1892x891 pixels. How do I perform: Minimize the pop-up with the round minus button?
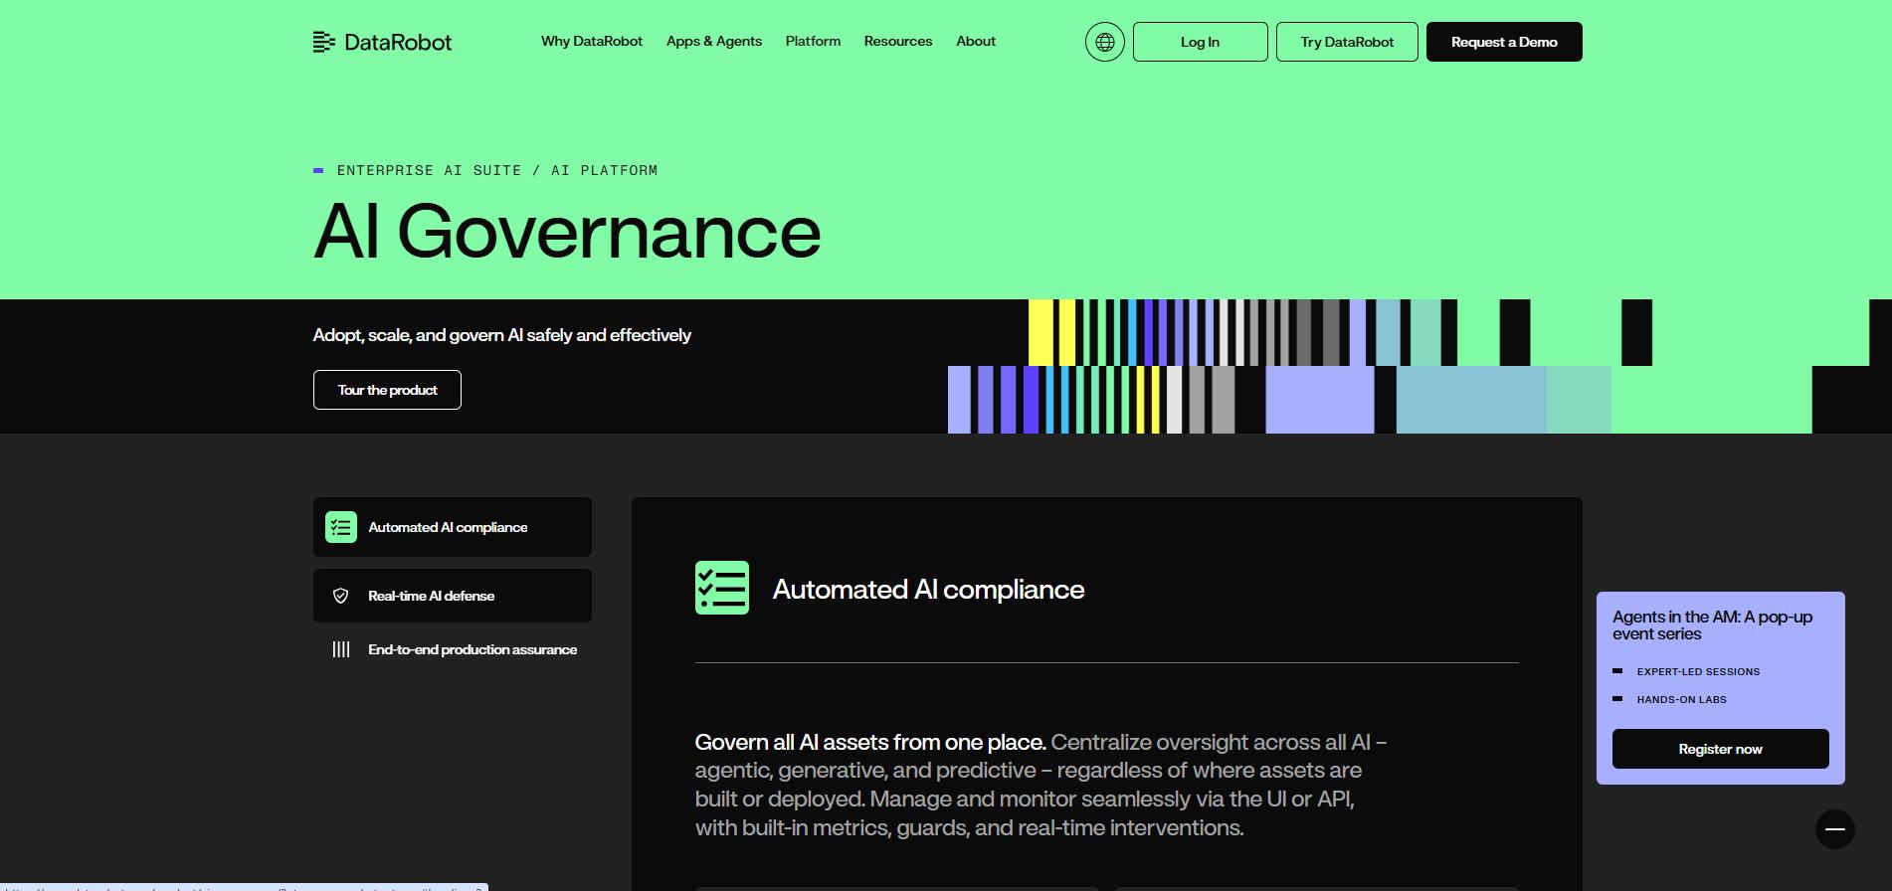[1835, 829]
